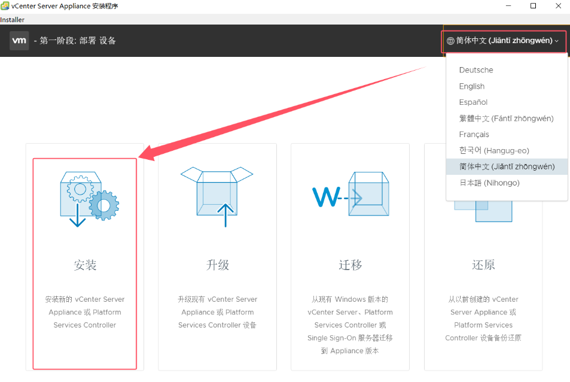Click the 升级 title

coord(217,265)
